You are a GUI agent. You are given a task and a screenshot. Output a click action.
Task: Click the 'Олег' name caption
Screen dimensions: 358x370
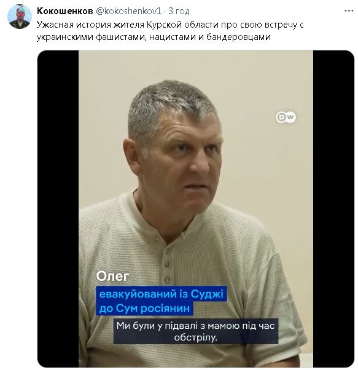point(112,276)
